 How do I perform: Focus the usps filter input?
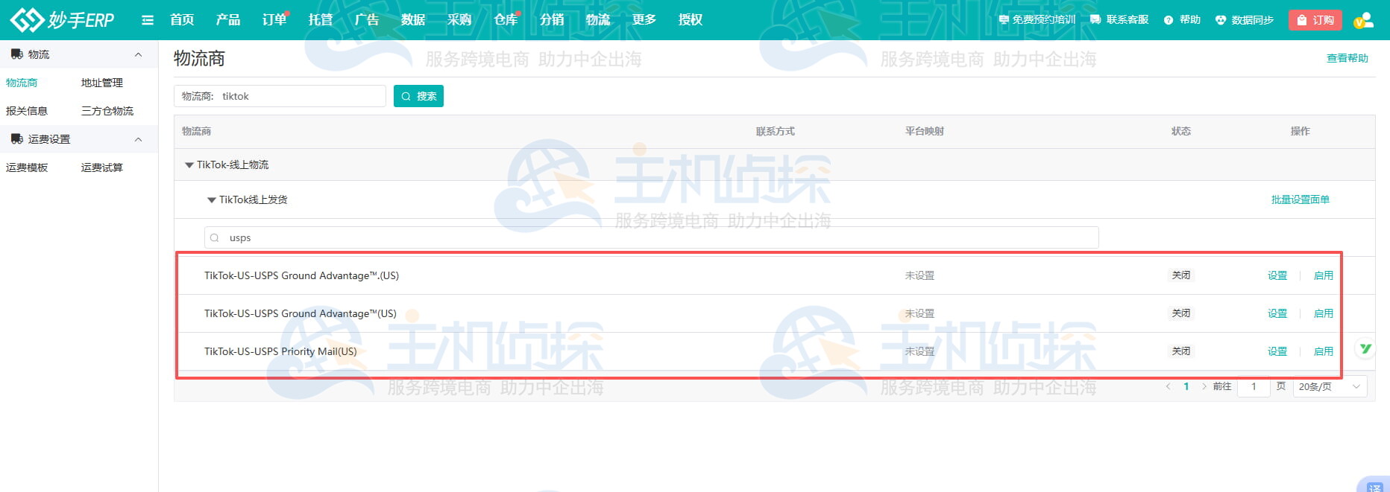tap(651, 237)
